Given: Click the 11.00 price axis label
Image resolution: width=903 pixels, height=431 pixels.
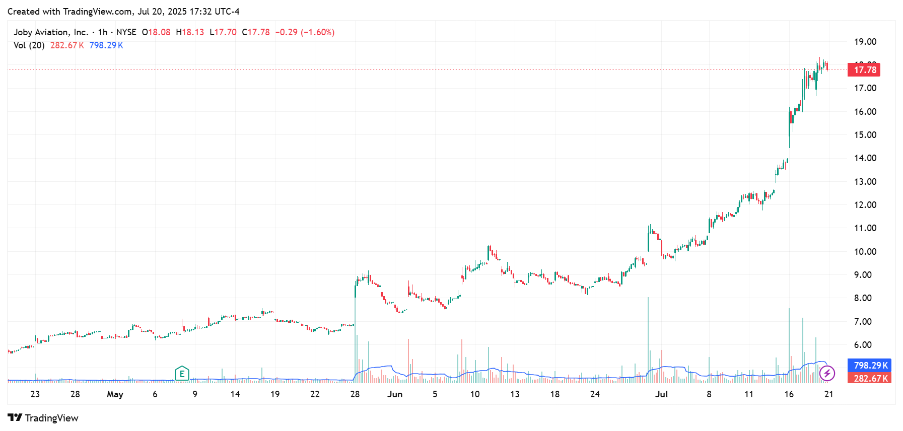Looking at the screenshot, I should click(865, 228).
